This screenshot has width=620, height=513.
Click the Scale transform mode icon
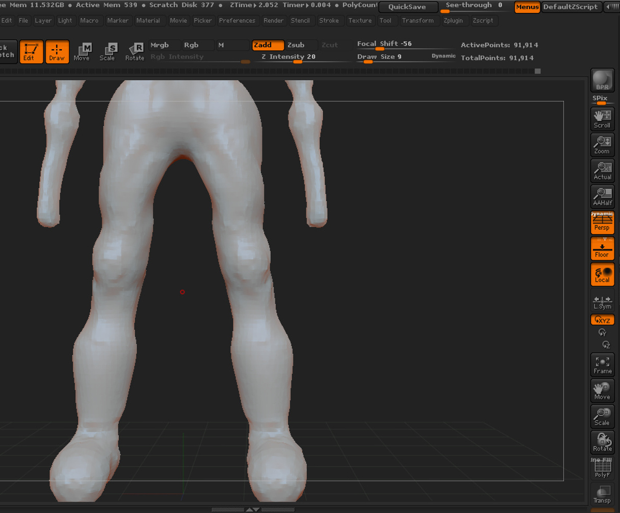coord(107,52)
